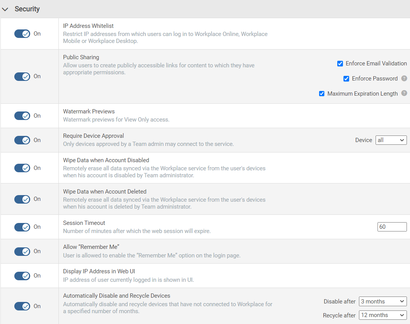
Task: Uncheck Maximum Expiration Length checkbox
Action: (x=321, y=94)
